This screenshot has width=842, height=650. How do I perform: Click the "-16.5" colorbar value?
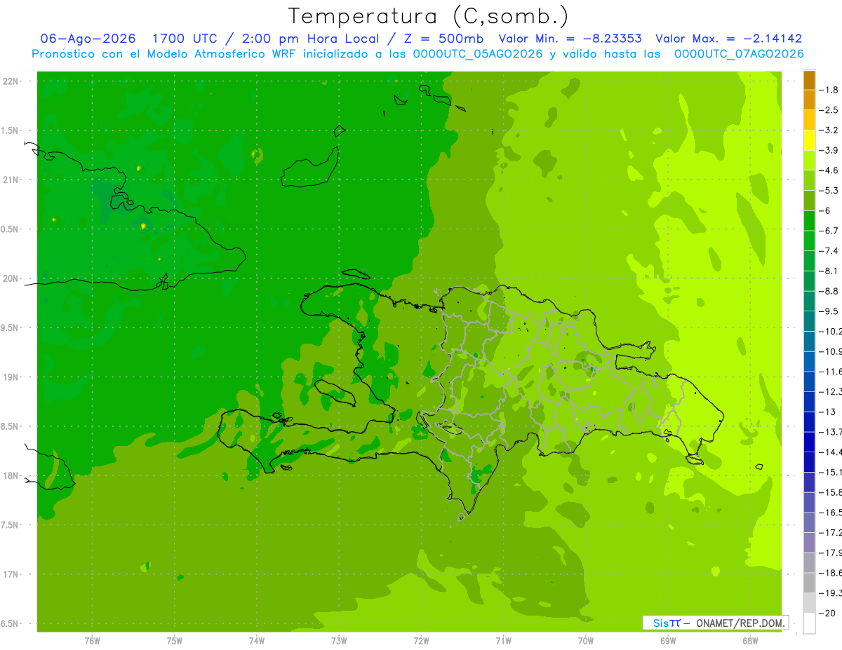[830, 512]
